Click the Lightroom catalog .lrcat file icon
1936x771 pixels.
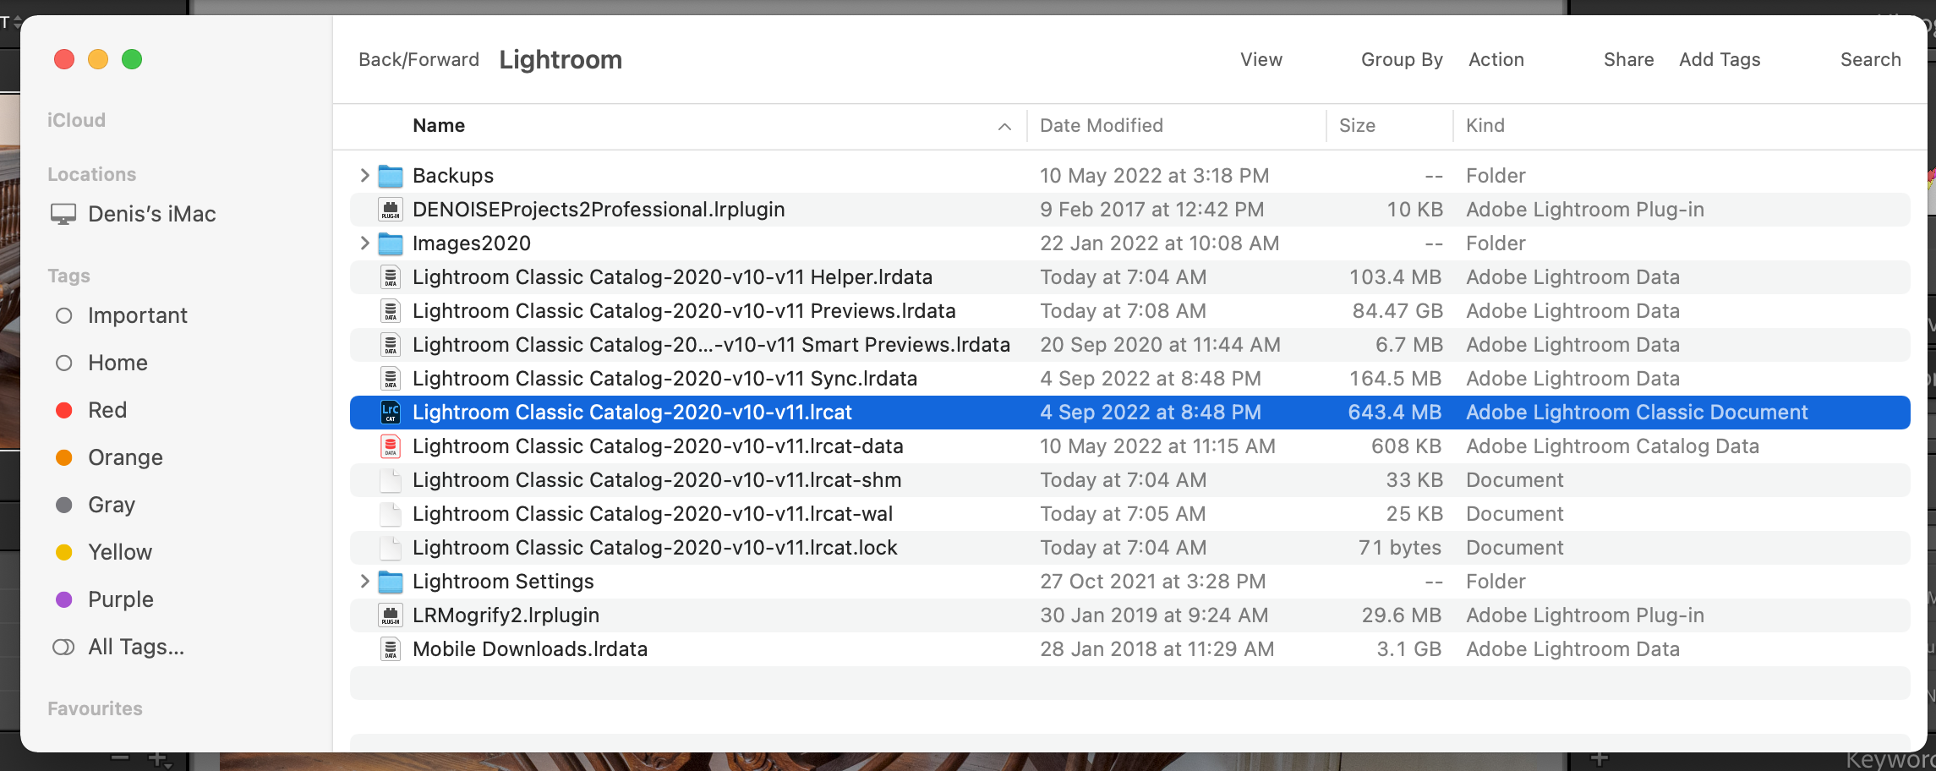[x=390, y=413]
